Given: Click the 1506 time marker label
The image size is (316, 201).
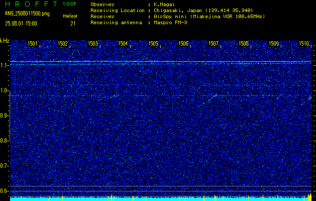Looking at the screenshot, I should pos(183,44).
